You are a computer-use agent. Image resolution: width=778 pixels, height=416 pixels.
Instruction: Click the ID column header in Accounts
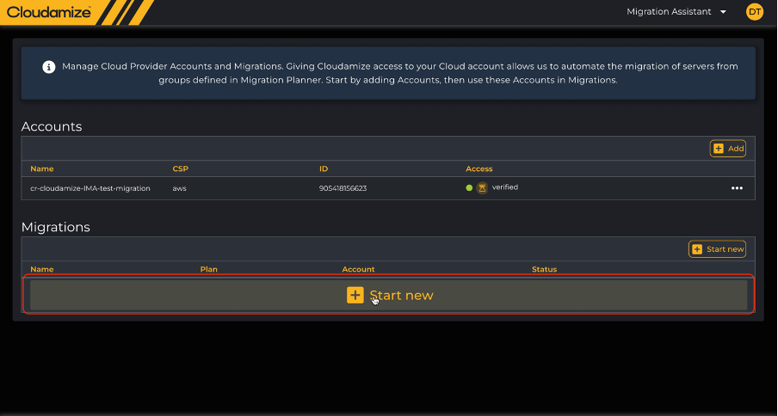tap(324, 168)
